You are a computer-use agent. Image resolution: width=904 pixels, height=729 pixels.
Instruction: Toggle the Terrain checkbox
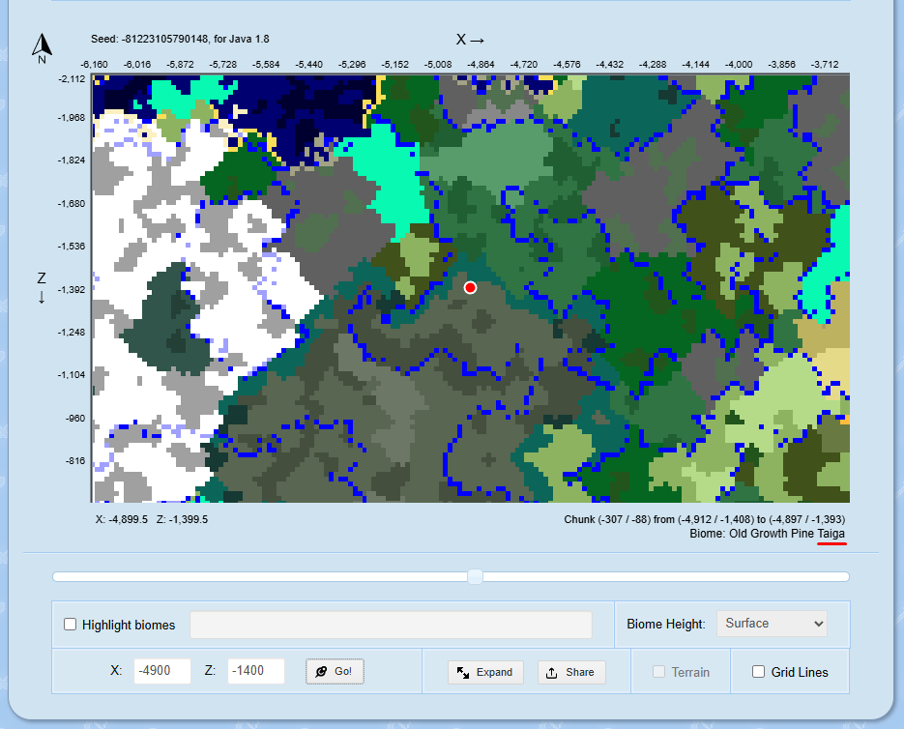(658, 672)
